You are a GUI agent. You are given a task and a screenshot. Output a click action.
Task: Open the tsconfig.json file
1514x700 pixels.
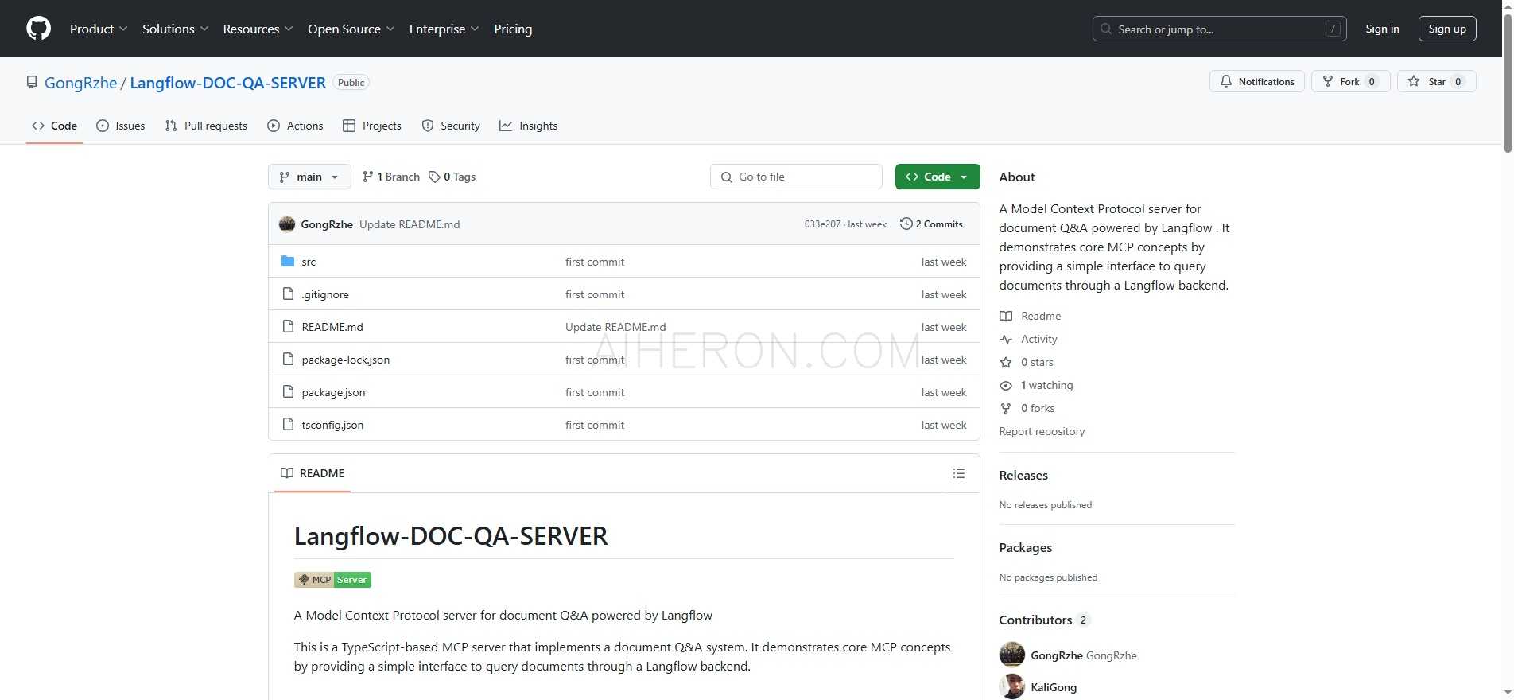tap(332, 425)
